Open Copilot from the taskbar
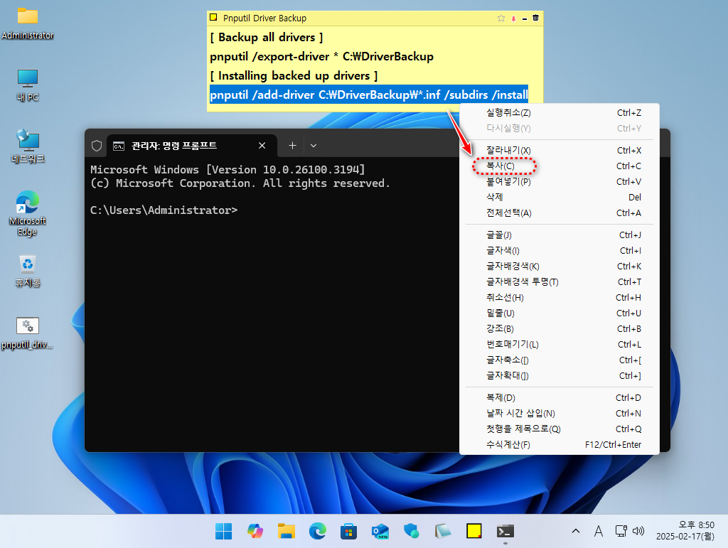 [x=255, y=531]
